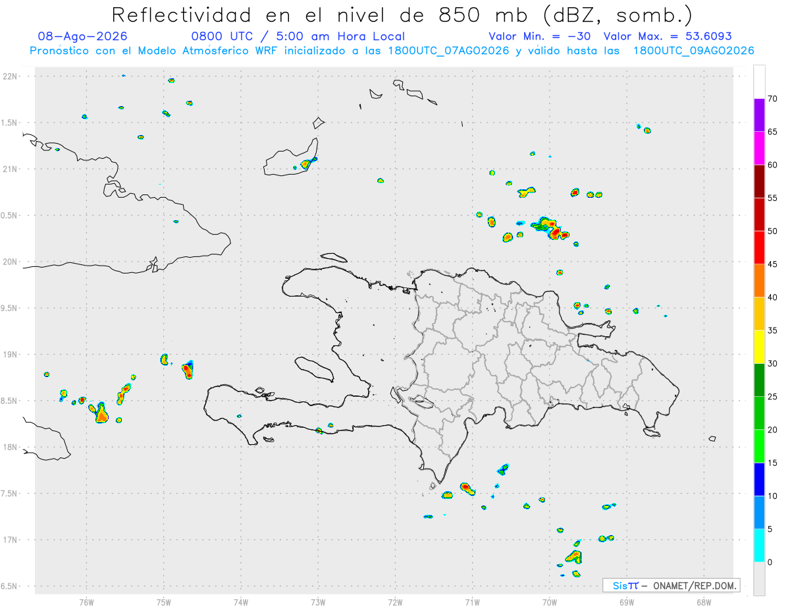Click the latitude label '19N'
The image size is (790, 611).
coord(11,355)
